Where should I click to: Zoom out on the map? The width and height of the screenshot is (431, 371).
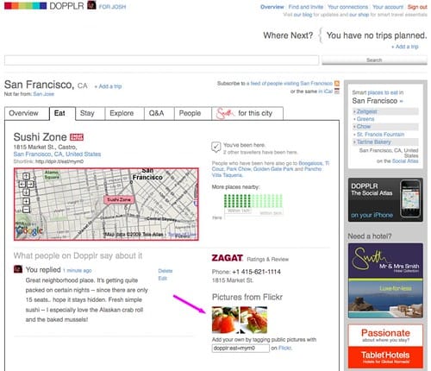pyautogui.click(x=26, y=210)
